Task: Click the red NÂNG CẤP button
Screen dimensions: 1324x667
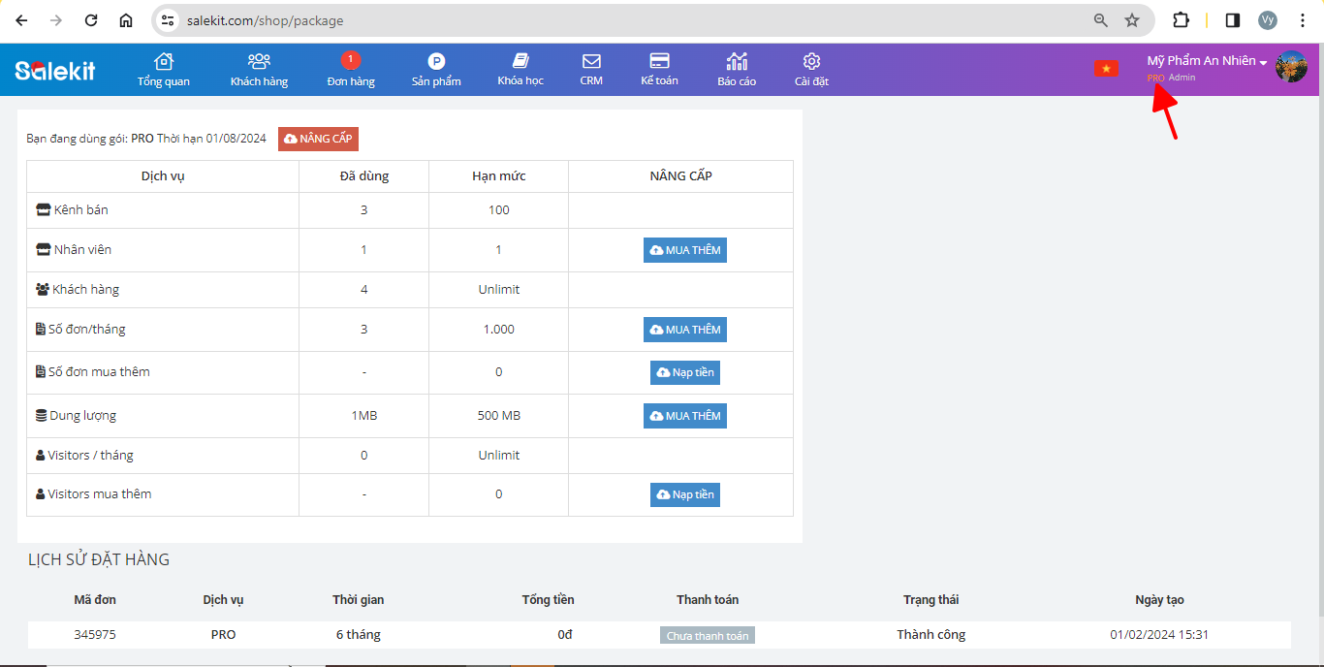Action: point(318,139)
